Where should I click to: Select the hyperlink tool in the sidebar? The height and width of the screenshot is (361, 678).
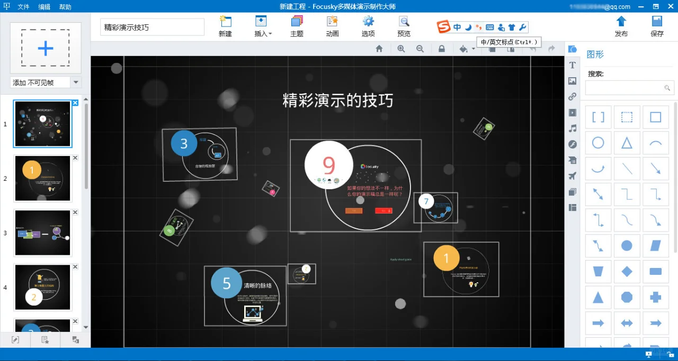pyautogui.click(x=573, y=96)
